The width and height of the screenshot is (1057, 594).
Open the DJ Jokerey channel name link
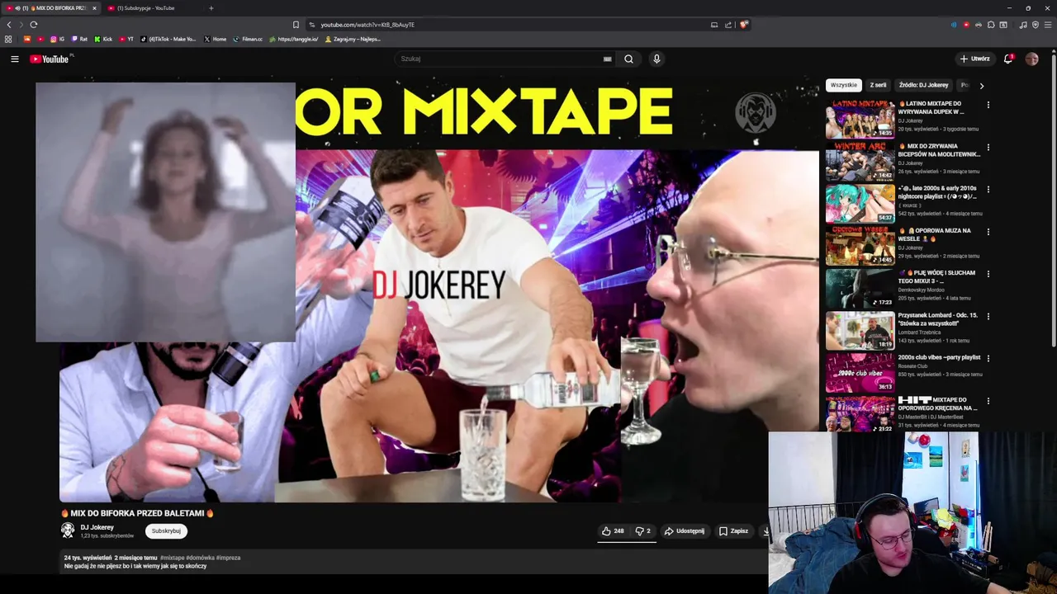[x=97, y=527]
